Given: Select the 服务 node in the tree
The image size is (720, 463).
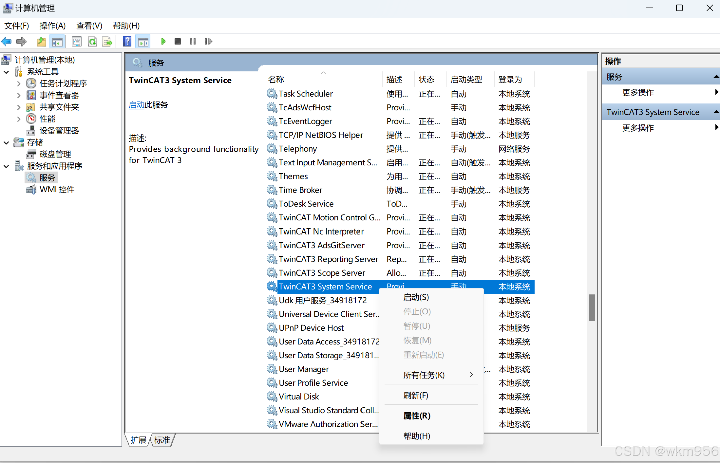Looking at the screenshot, I should pos(47,178).
